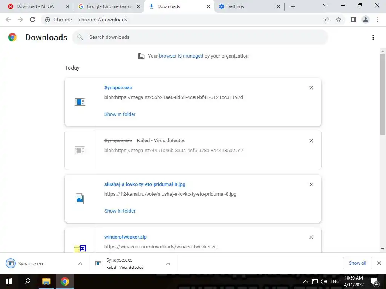386x289 pixels.
Task: Click the address bar chrome://downloads
Action: pyautogui.click(x=103, y=20)
